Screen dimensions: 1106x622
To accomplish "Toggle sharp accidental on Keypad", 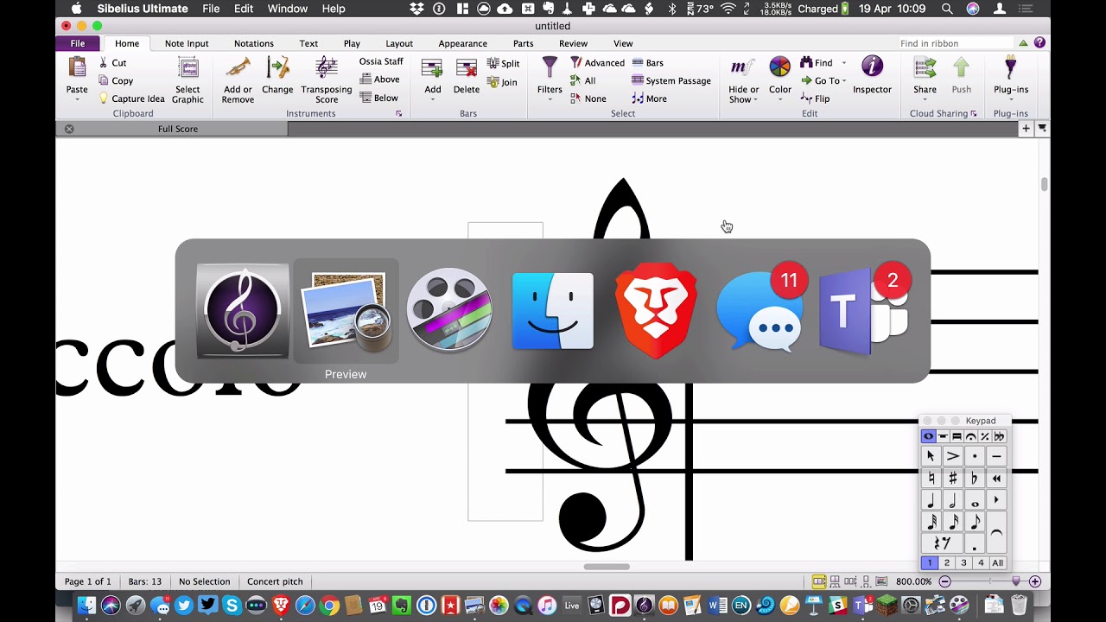I will click(952, 479).
